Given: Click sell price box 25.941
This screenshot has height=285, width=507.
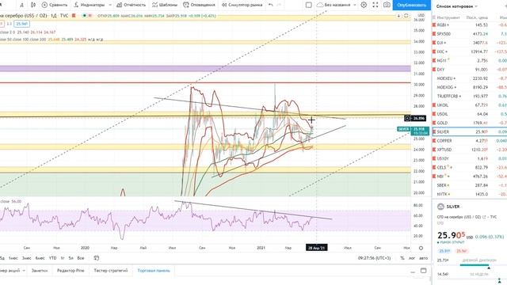Looking at the screenshot, I should [22, 24].
